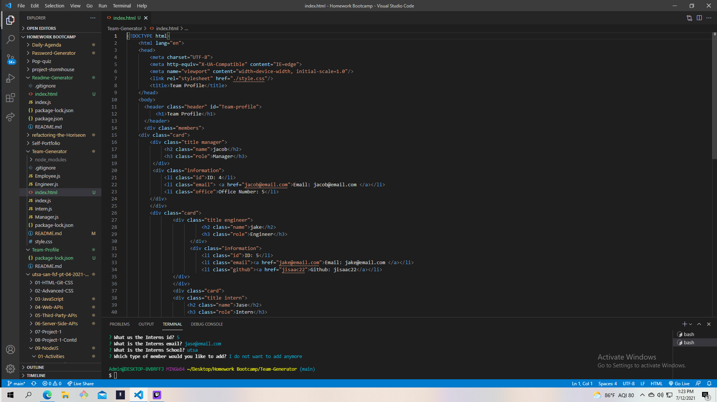Maximize the terminal panel with the chevron
Screen dimensions: 717x402
coord(699,324)
